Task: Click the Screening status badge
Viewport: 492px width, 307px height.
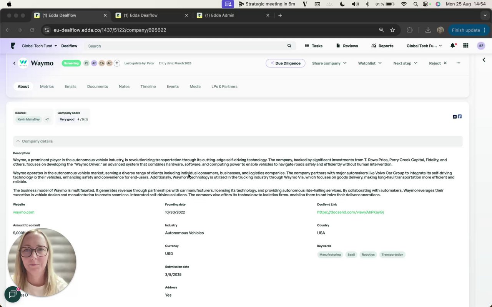Action: [x=71, y=63]
